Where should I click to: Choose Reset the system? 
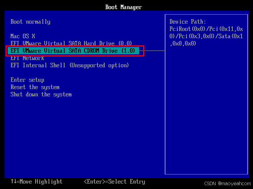(x=35, y=87)
